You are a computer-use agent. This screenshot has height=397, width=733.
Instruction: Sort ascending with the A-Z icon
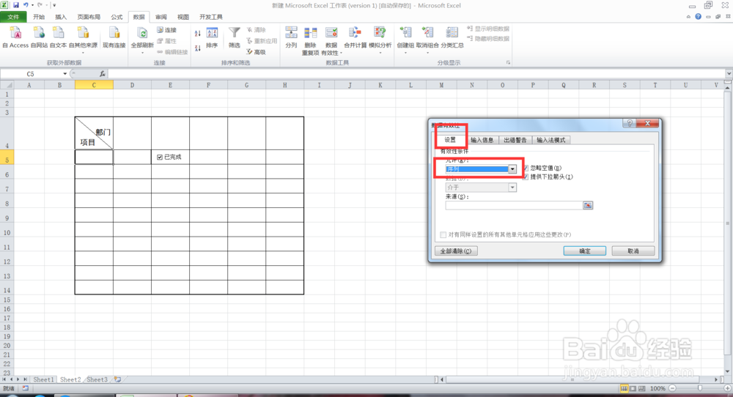[x=198, y=33]
